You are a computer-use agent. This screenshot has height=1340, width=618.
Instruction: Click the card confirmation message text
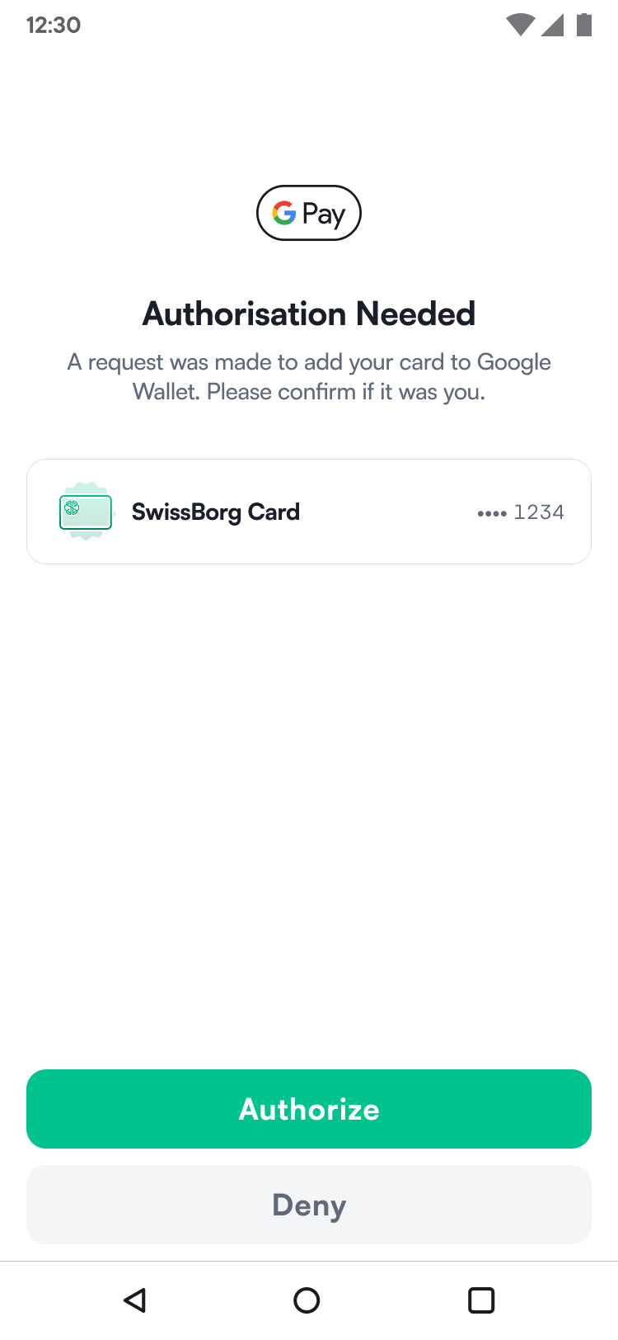click(x=309, y=376)
